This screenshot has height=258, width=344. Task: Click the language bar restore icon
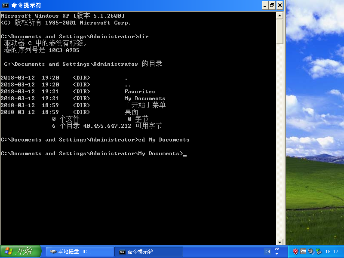[277, 249]
